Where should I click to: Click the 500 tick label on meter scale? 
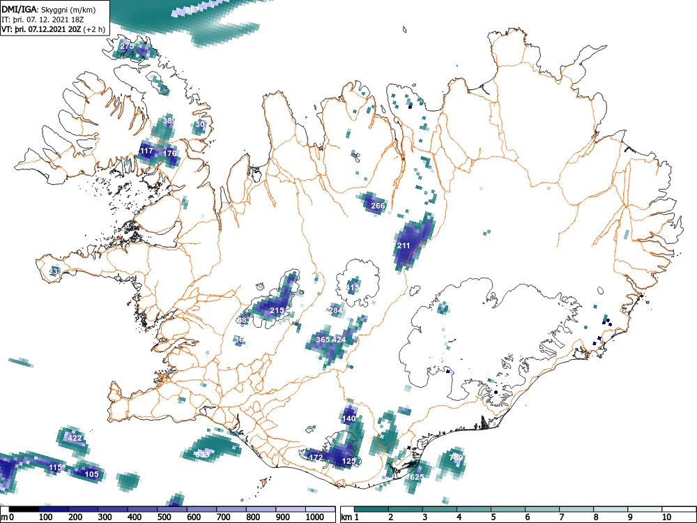pyautogui.click(x=164, y=517)
